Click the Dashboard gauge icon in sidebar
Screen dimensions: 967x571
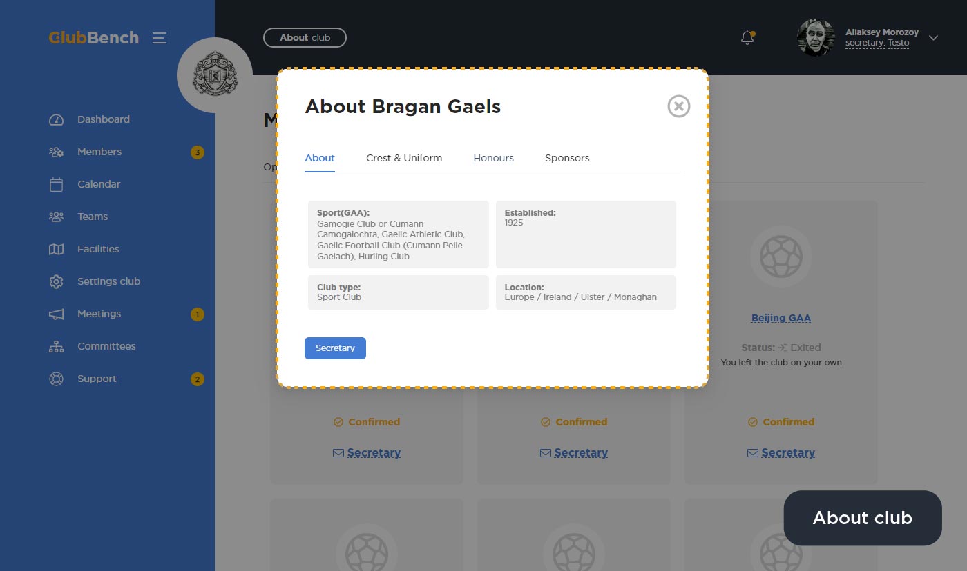point(56,120)
